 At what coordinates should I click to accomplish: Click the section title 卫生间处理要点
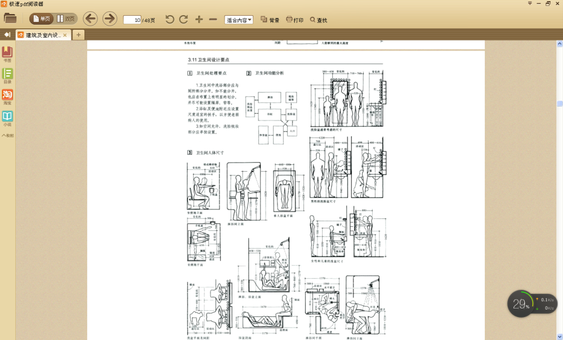coord(211,73)
